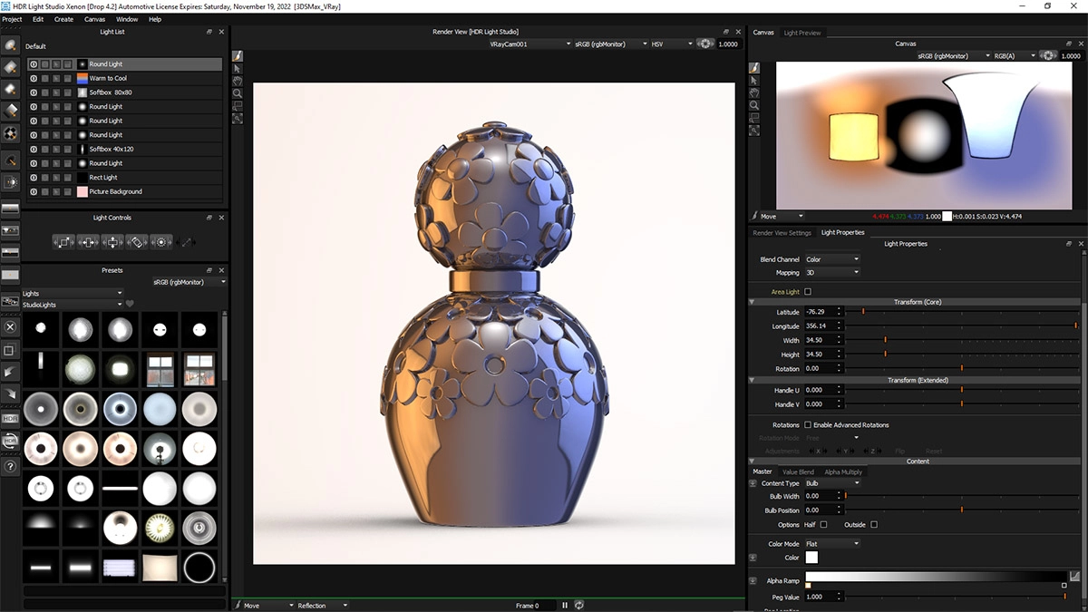Viewport: 1088px width, 612px height.
Task: Select the arrow selection tool above the Canvas panel
Action: point(754,81)
